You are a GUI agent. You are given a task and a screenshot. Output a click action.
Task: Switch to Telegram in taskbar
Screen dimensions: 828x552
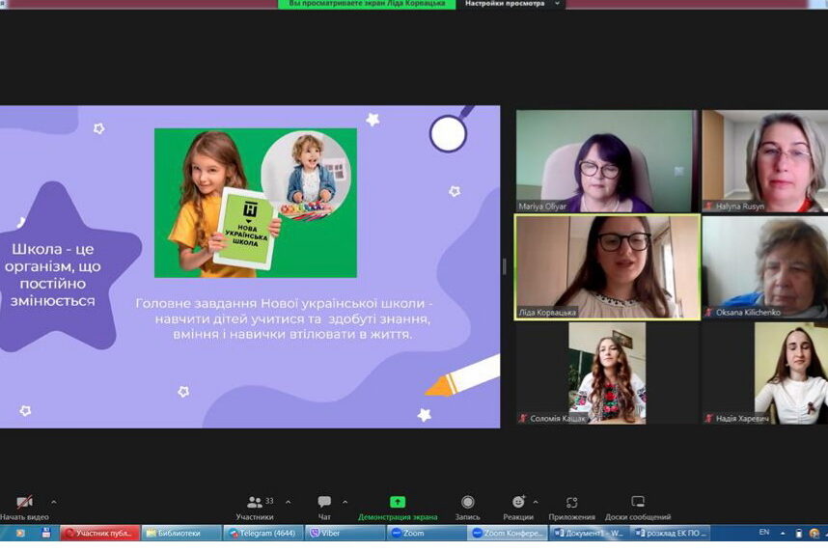click(x=263, y=533)
